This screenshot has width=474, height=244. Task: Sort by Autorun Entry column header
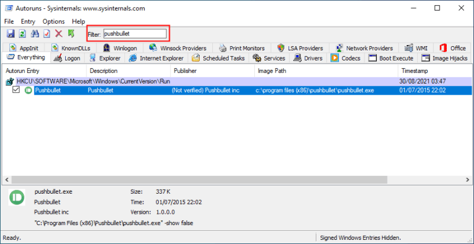44,71
